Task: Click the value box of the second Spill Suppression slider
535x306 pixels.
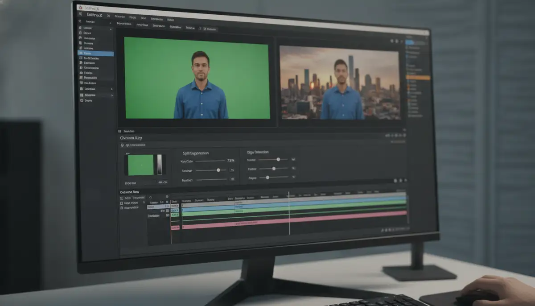Action: pyautogui.click(x=232, y=170)
